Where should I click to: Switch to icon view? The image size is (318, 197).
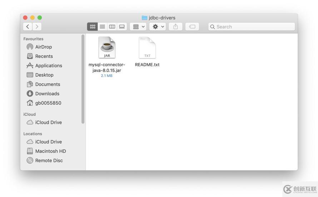(93, 26)
